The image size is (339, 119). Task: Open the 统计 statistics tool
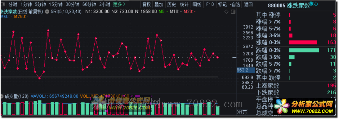tap(184, 4)
